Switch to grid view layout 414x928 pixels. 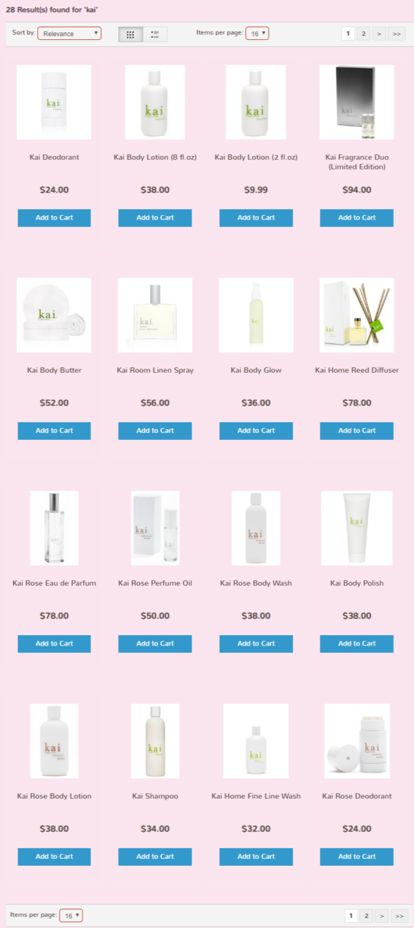[130, 34]
